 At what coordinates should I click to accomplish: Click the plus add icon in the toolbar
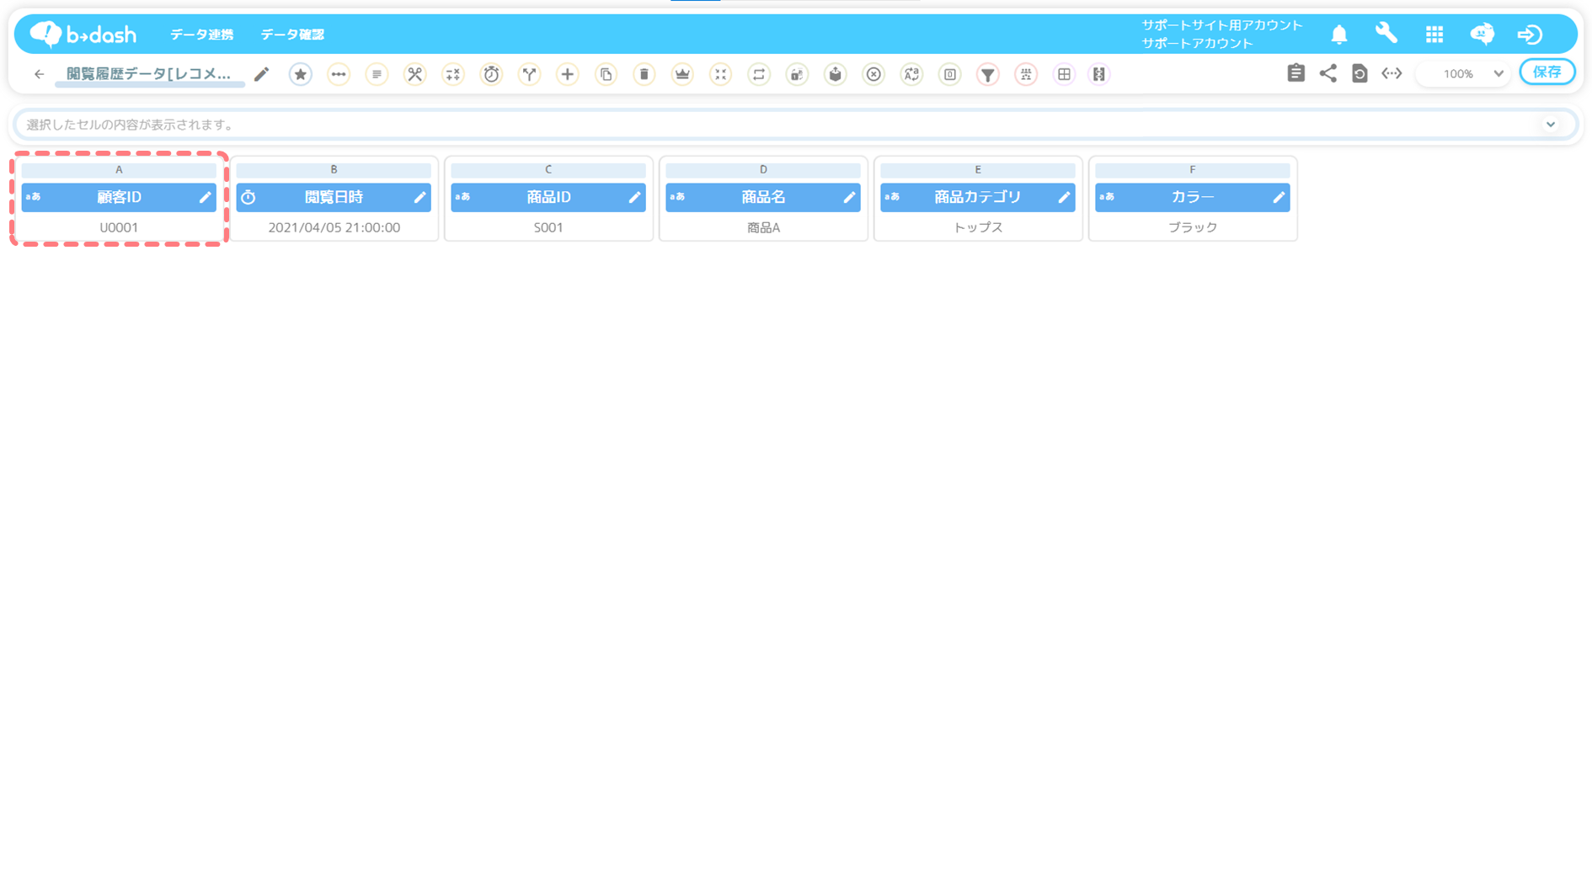pos(568,74)
